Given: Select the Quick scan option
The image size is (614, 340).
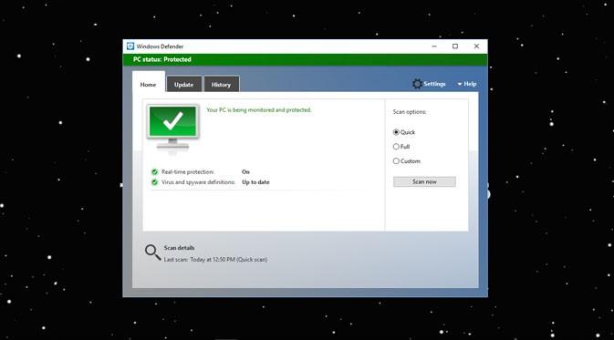Looking at the screenshot, I should (x=396, y=132).
